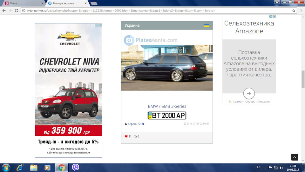Click the site info icon in address bar
The image size is (305, 172).
pyautogui.click(x=24, y=11)
